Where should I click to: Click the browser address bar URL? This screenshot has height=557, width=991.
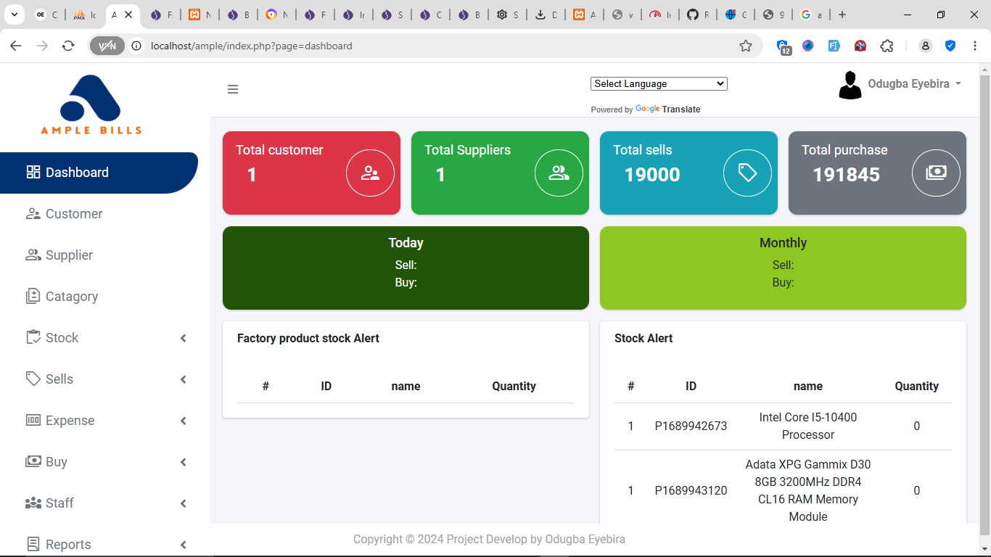(251, 46)
